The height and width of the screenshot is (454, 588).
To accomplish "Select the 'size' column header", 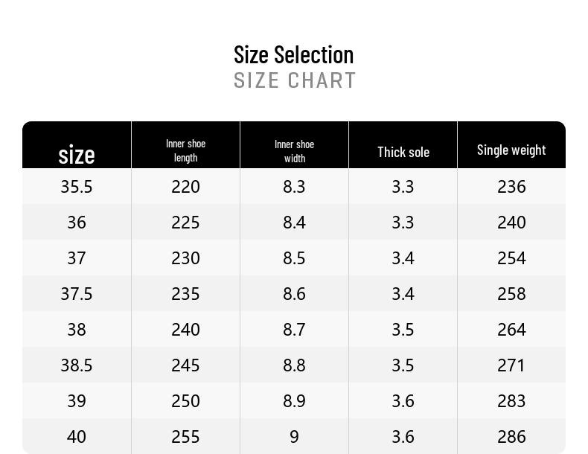I will [x=77, y=155].
